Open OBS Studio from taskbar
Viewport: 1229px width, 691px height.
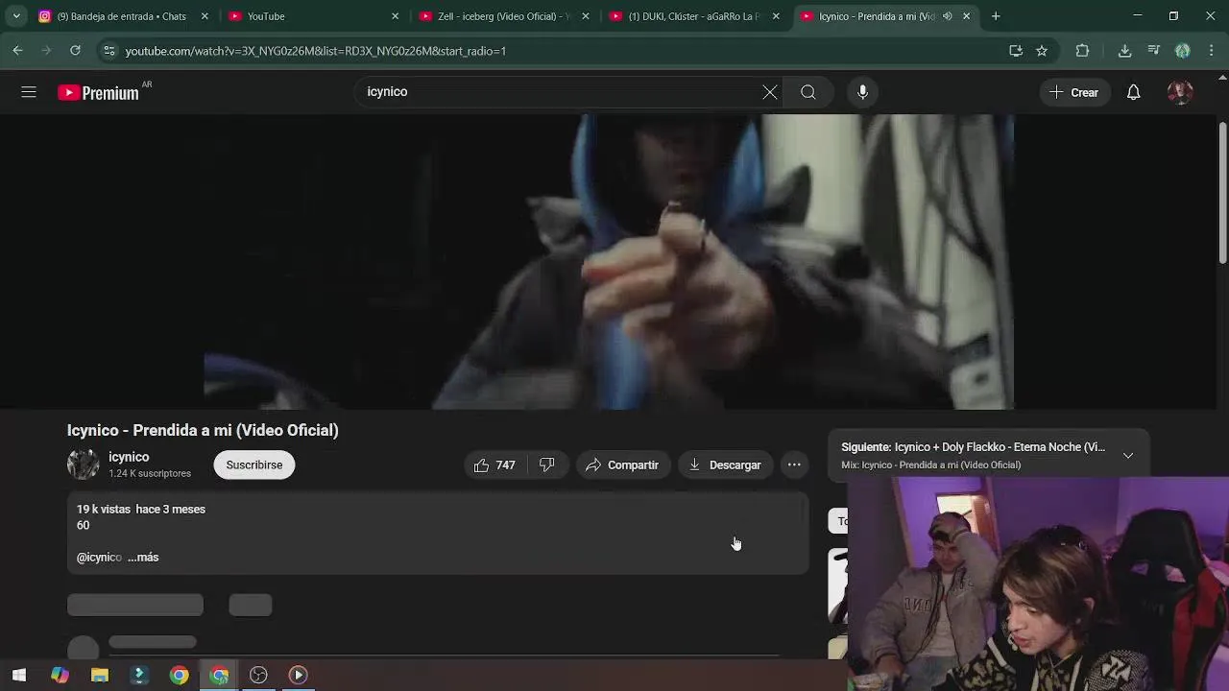click(258, 676)
